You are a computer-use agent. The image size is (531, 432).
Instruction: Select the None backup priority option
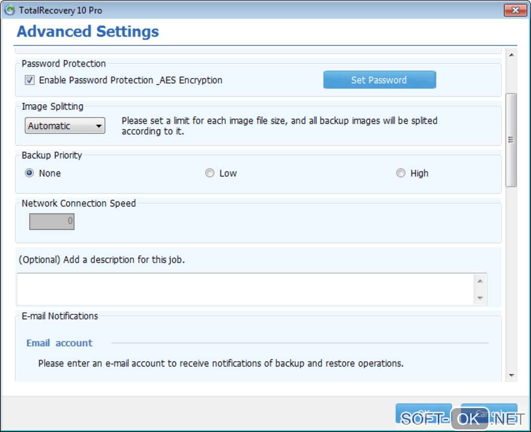pyautogui.click(x=30, y=173)
